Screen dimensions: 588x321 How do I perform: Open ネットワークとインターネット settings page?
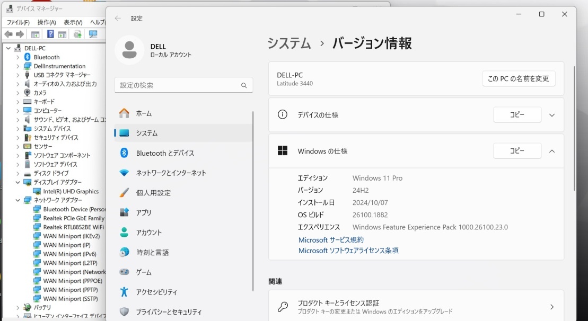click(x=183, y=173)
